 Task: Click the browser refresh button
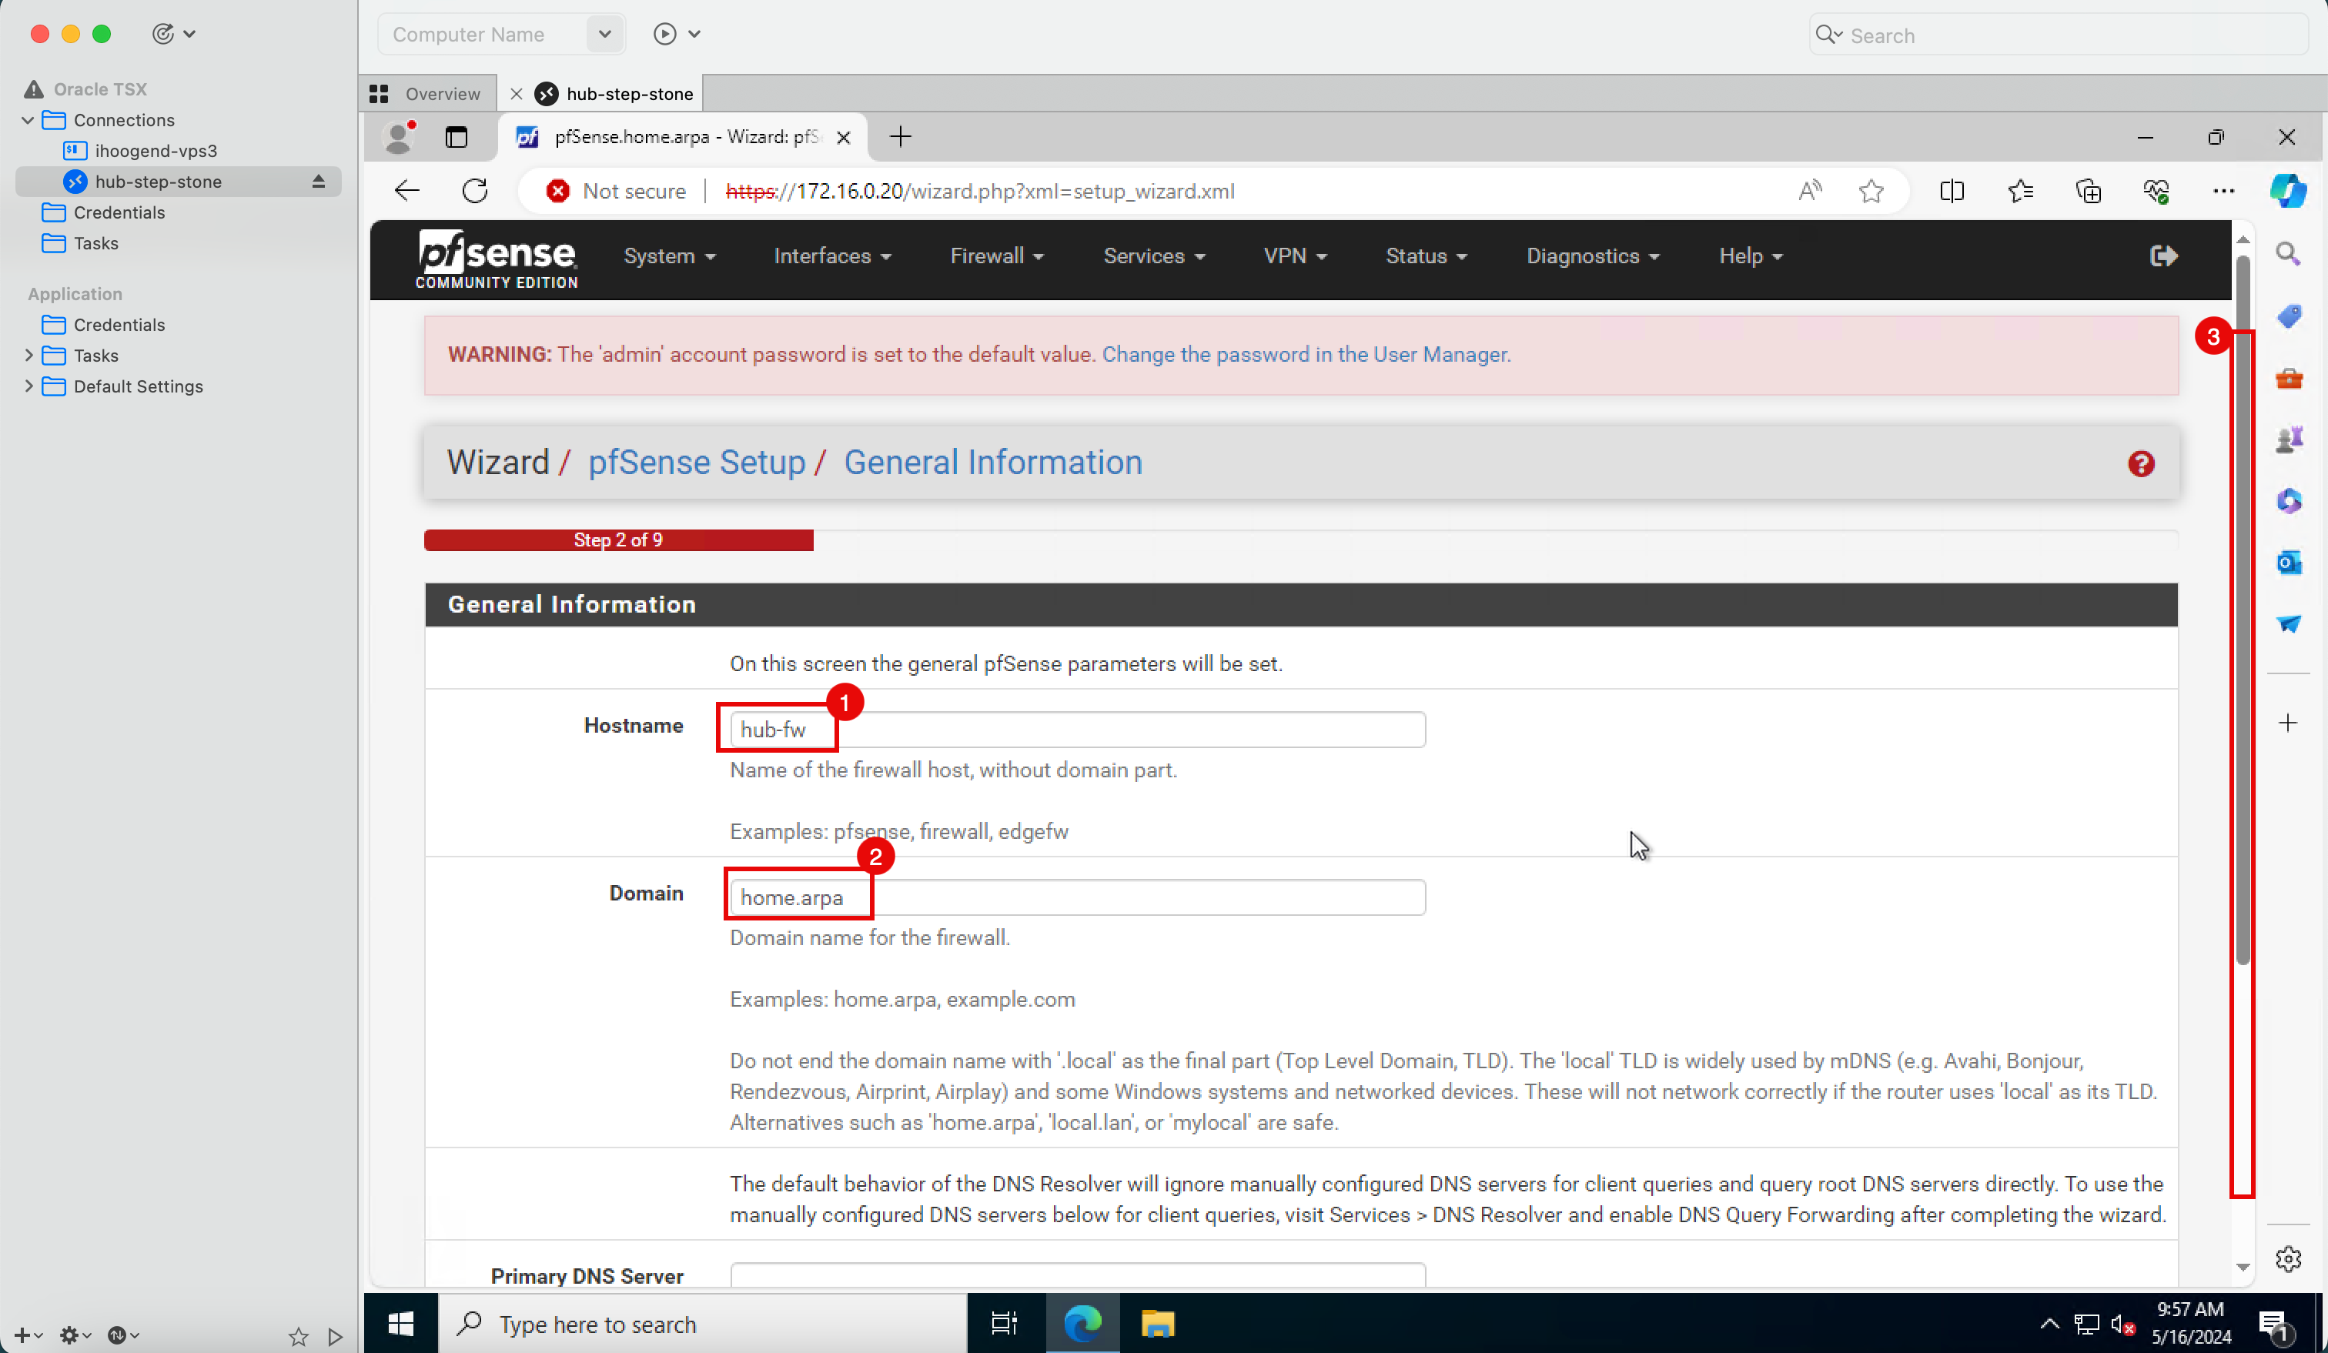point(475,191)
